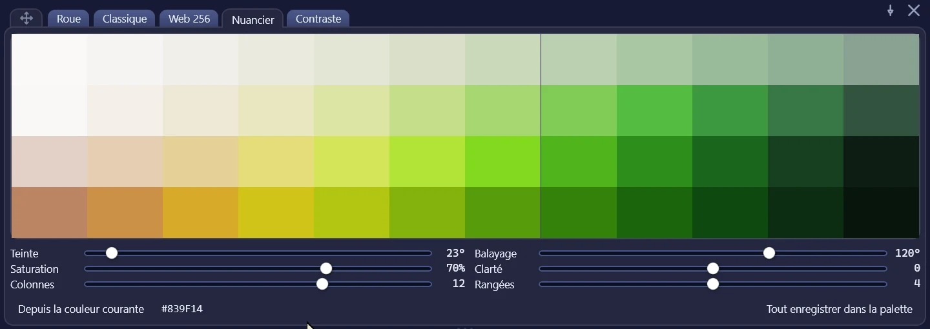The image size is (930, 329).
Task: Select the Web 256 tab
Action: coord(189,19)
